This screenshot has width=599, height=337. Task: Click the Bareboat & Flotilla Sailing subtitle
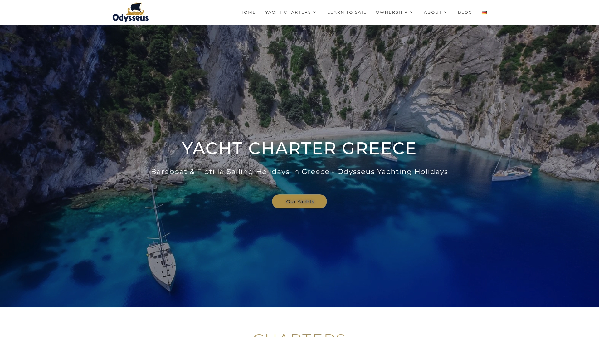click(299, 172)
